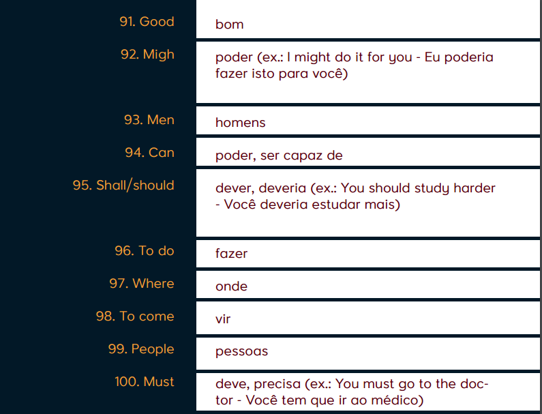Select the '96. To do' label

[x=145, y=251]
